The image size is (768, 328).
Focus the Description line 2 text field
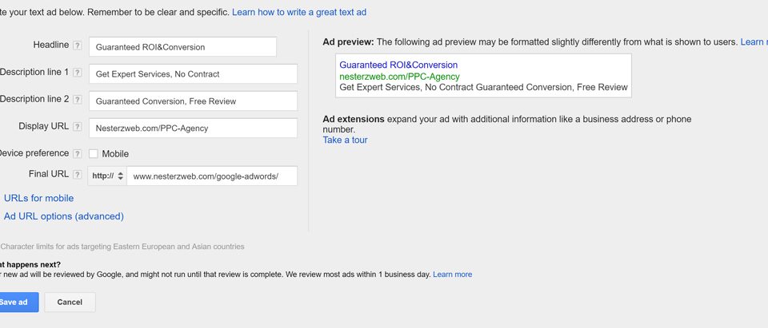193,101
